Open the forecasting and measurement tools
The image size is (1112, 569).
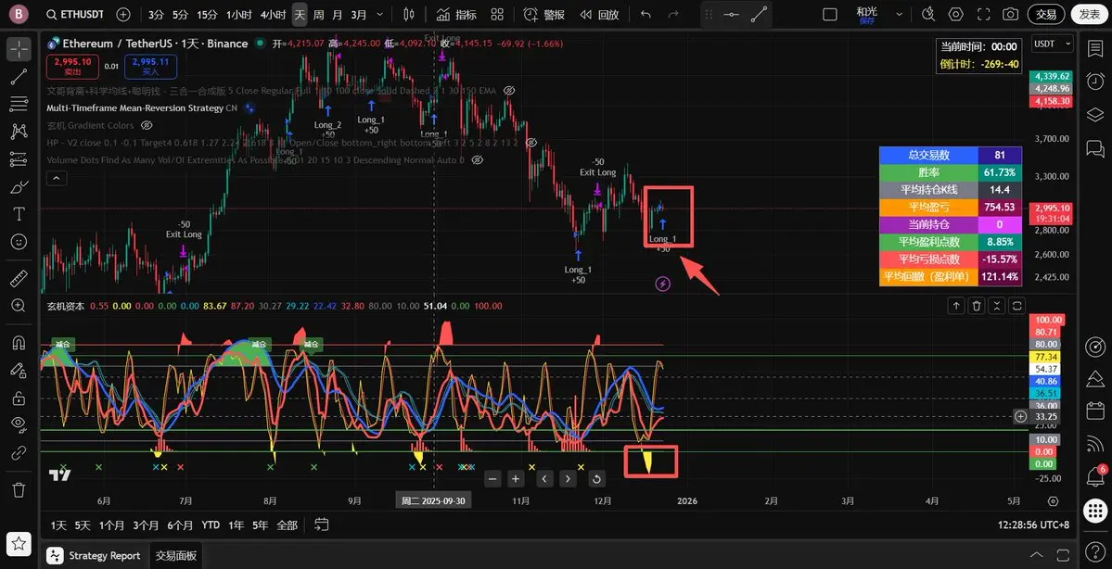pyautogui.click(x=19, y=159)
